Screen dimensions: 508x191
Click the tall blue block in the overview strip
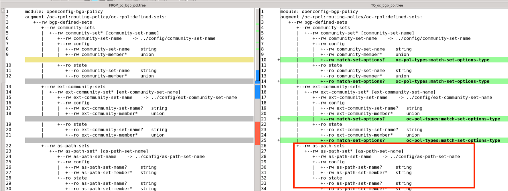point(257,92)
